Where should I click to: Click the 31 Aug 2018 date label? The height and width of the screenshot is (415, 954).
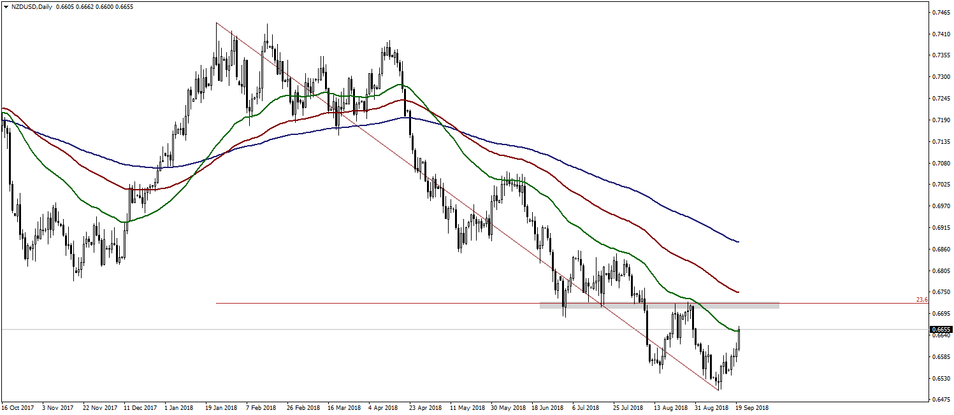point(711,408)
